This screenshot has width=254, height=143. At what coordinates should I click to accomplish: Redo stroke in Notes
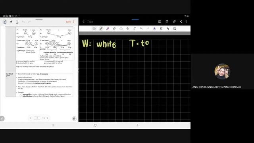point(148,29)
